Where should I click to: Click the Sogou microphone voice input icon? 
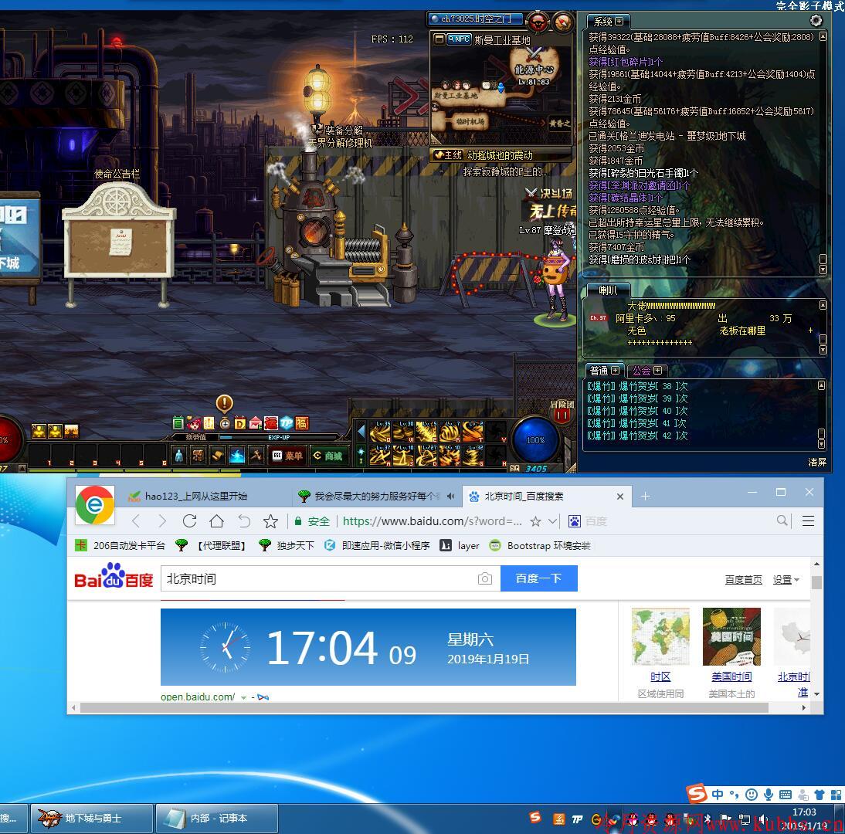769,794
